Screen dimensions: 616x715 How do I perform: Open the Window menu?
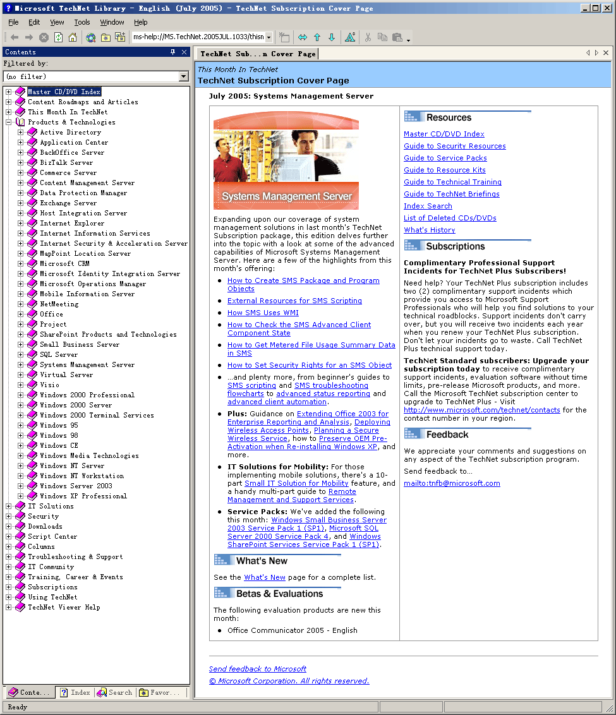pos(112,22)
